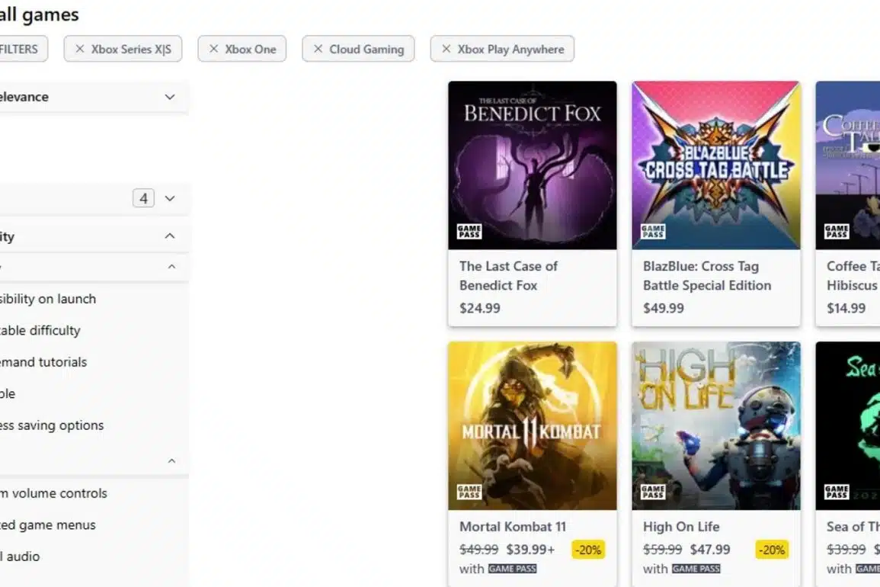The image size is (880, 587).
Task: Collapse the section header ending in "ity"
Action: click(93, 236)
